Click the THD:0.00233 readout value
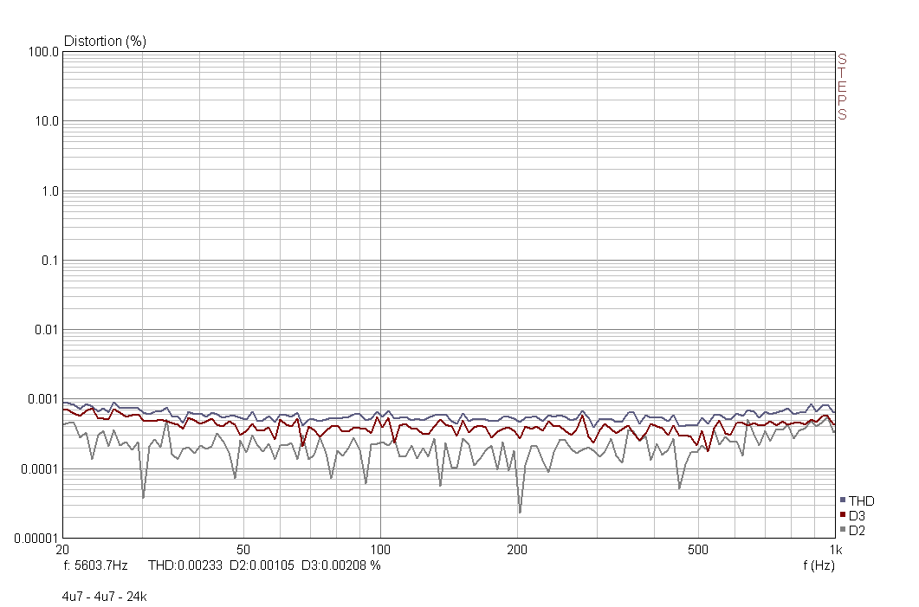 point(185,565)
